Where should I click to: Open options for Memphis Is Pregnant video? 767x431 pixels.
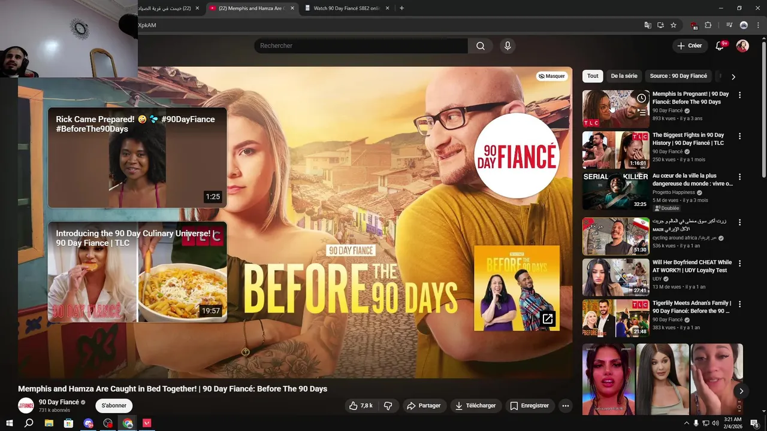[x=739, y=95]
